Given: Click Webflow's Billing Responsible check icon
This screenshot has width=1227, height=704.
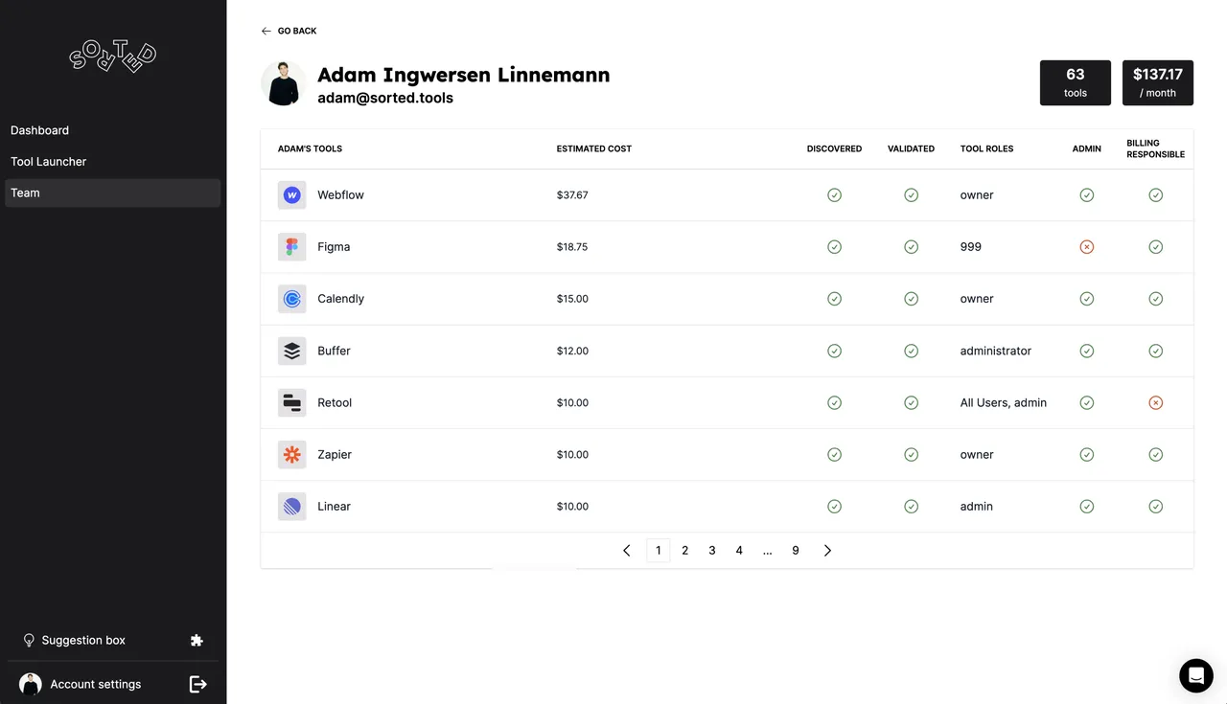Looking at the screenshot, I should click(x=1156, y=195).
